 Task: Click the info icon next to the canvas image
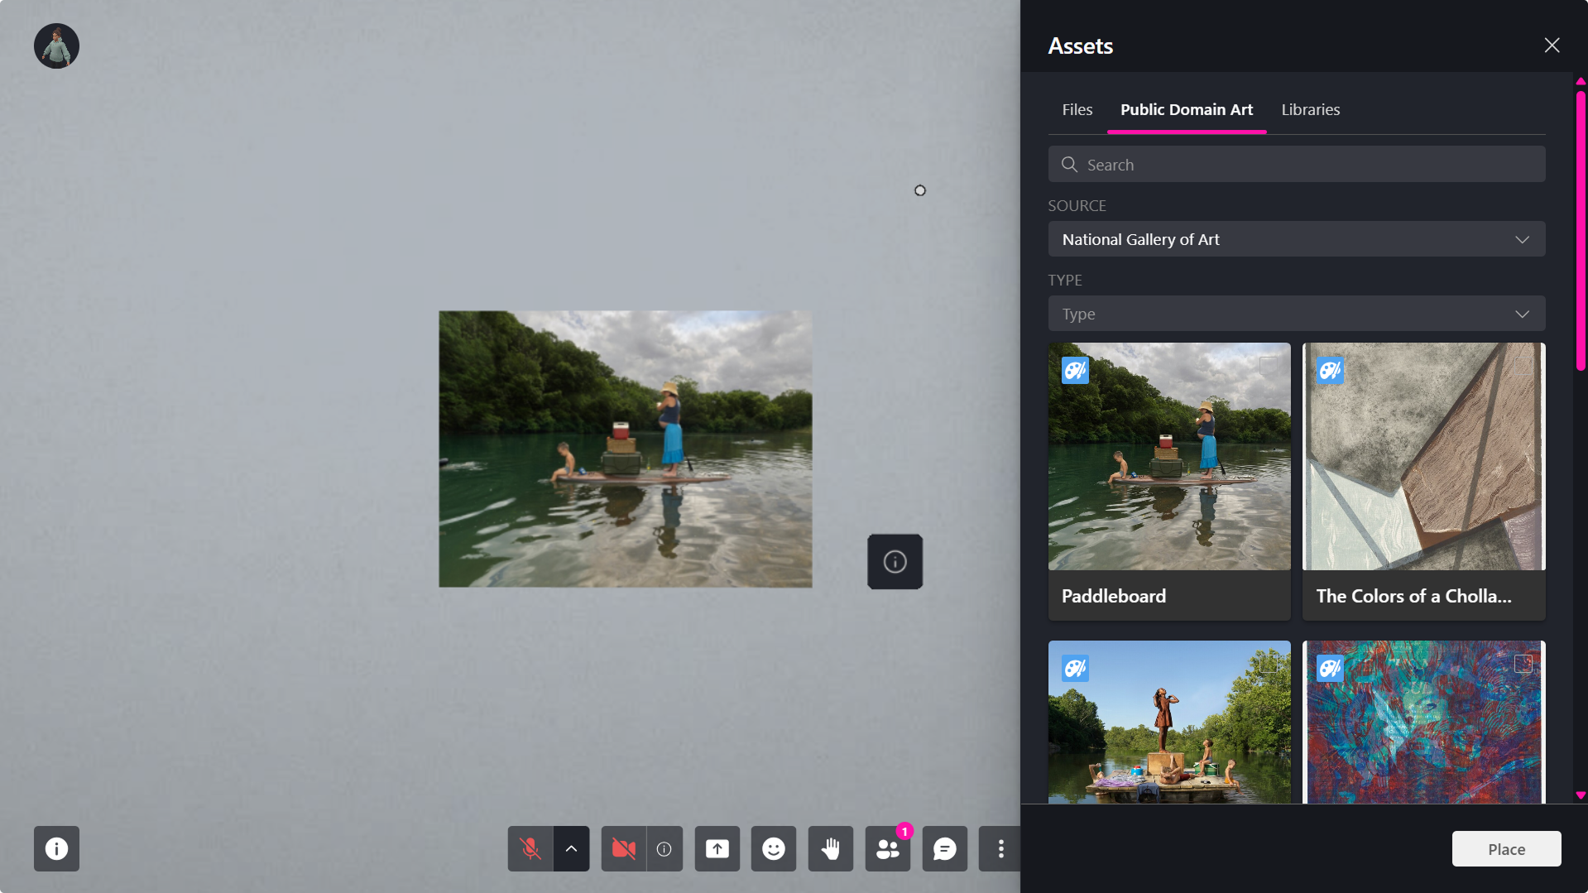(895, 561)
